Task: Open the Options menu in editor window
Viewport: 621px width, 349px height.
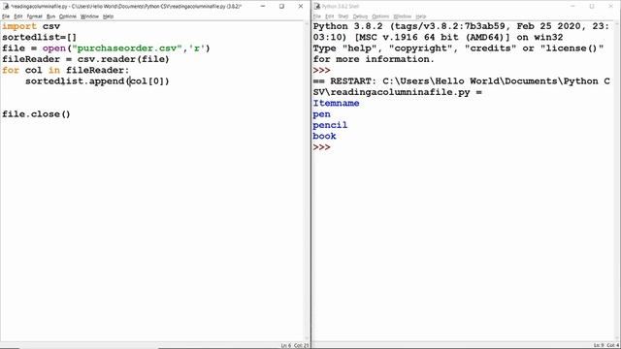Action: tap(68, 16)
